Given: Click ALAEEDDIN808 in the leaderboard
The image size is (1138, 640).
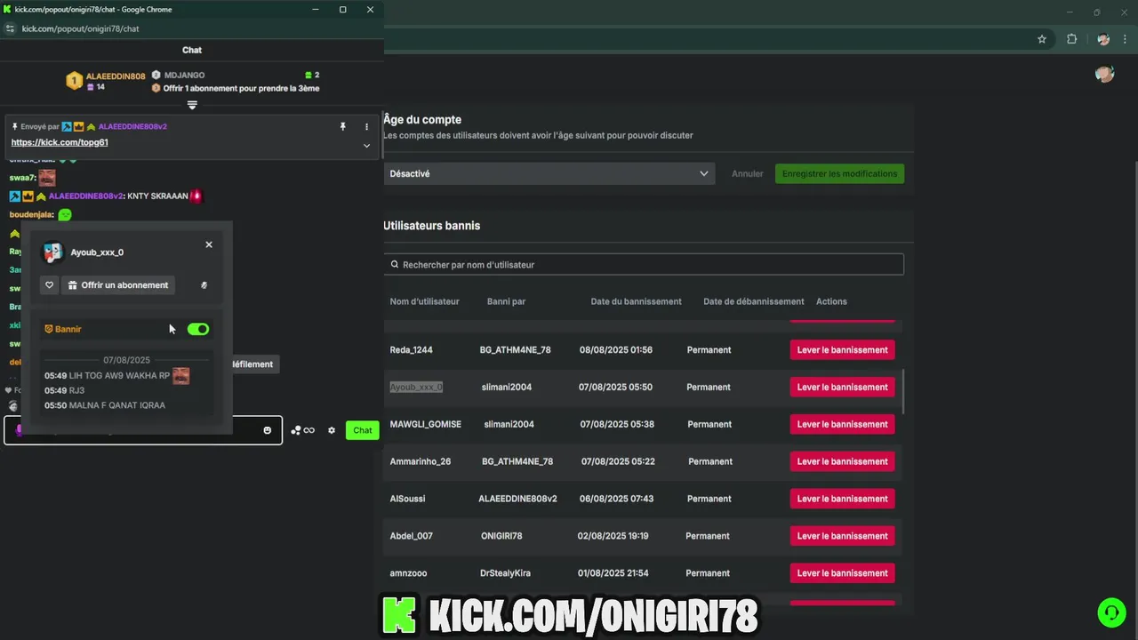Looking at the screenshot, I should click(x=116, y=76).
